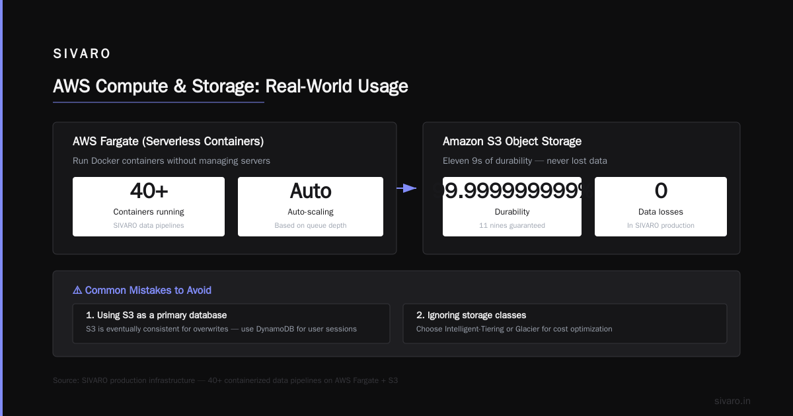Click the large '0' data losses value
Viewport: 793px width, 416px height.
[661, 191]
